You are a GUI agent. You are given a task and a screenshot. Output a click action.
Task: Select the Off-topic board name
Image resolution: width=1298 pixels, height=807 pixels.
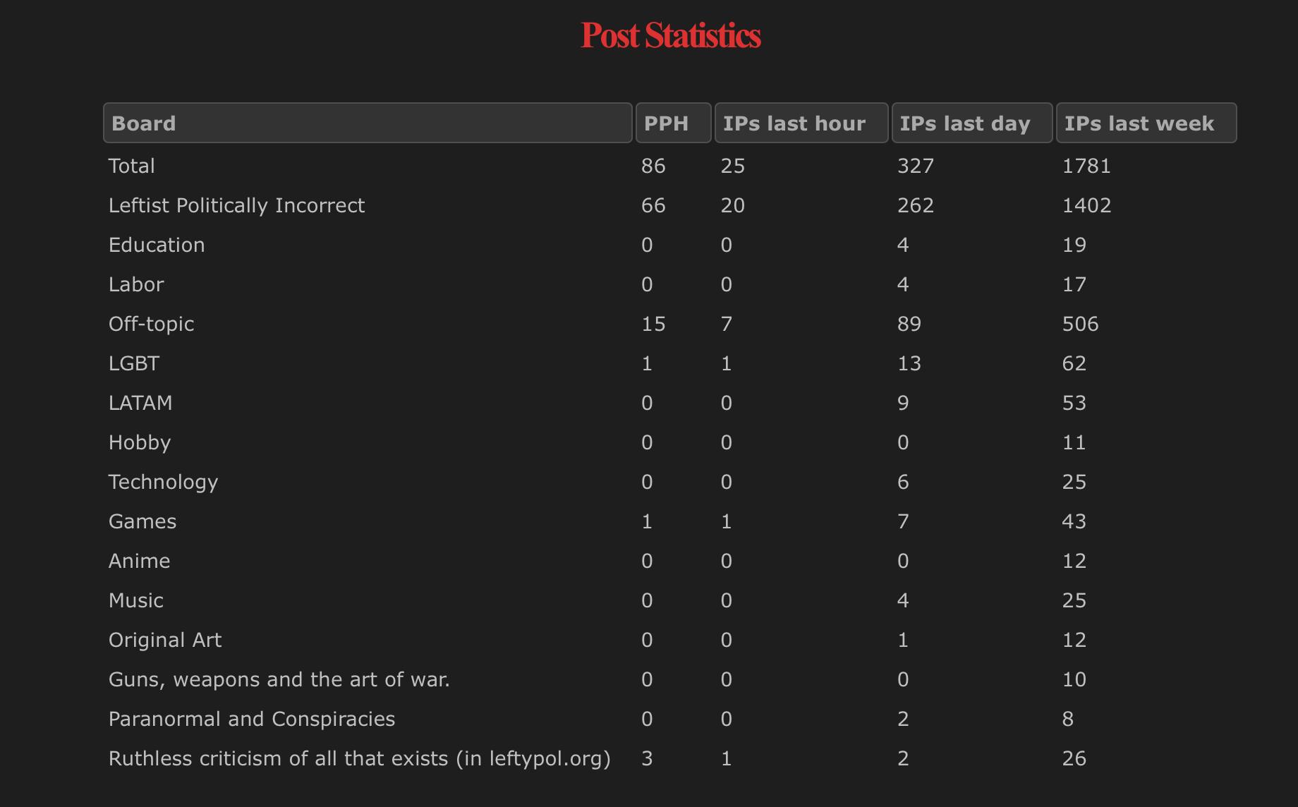point(151,324)
